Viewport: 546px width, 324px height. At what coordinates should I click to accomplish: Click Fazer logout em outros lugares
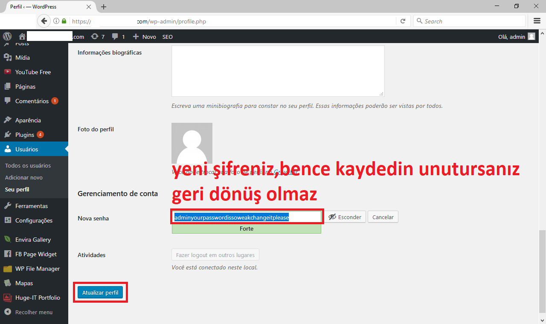click(x=215, y=255)
